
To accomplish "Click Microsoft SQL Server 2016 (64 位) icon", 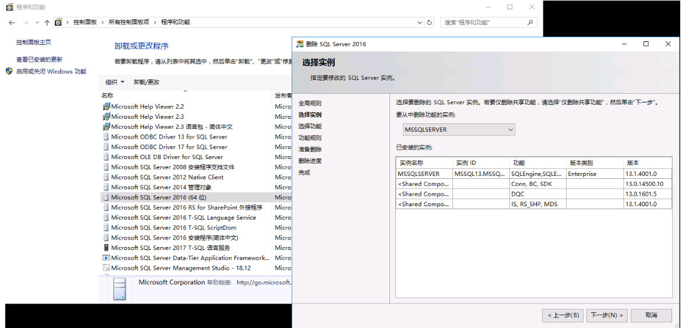I will [106, 197].
